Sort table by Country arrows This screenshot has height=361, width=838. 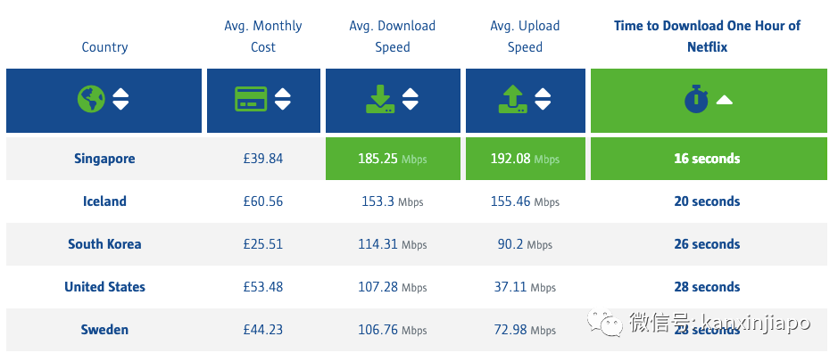121,99
